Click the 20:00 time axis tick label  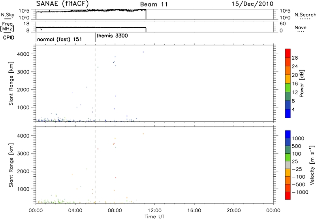233,211
